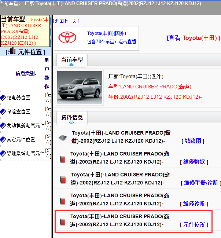The width and height of the screenshot is (221, 238).
Task: Click the red book icon in 维修数据 row
Action: pyautogui.click(x=63, y=159)
